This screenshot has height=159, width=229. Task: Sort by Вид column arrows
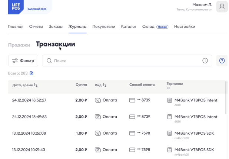[x=104, y=85]
